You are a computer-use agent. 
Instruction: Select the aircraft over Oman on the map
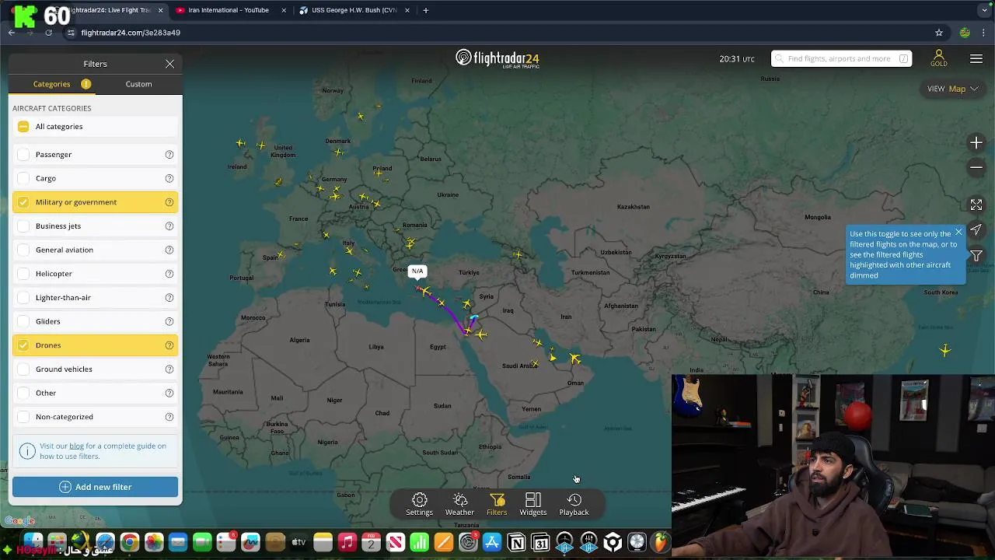[x=575, y=359]
